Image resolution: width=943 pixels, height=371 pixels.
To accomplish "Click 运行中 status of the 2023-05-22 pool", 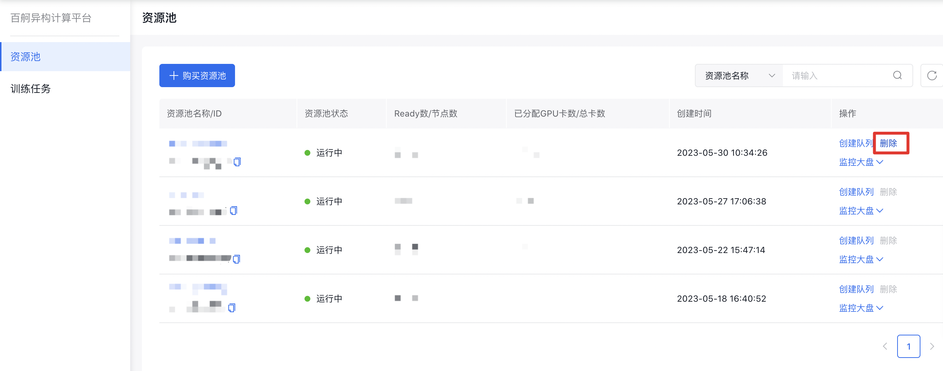I will tap(323, 250).
